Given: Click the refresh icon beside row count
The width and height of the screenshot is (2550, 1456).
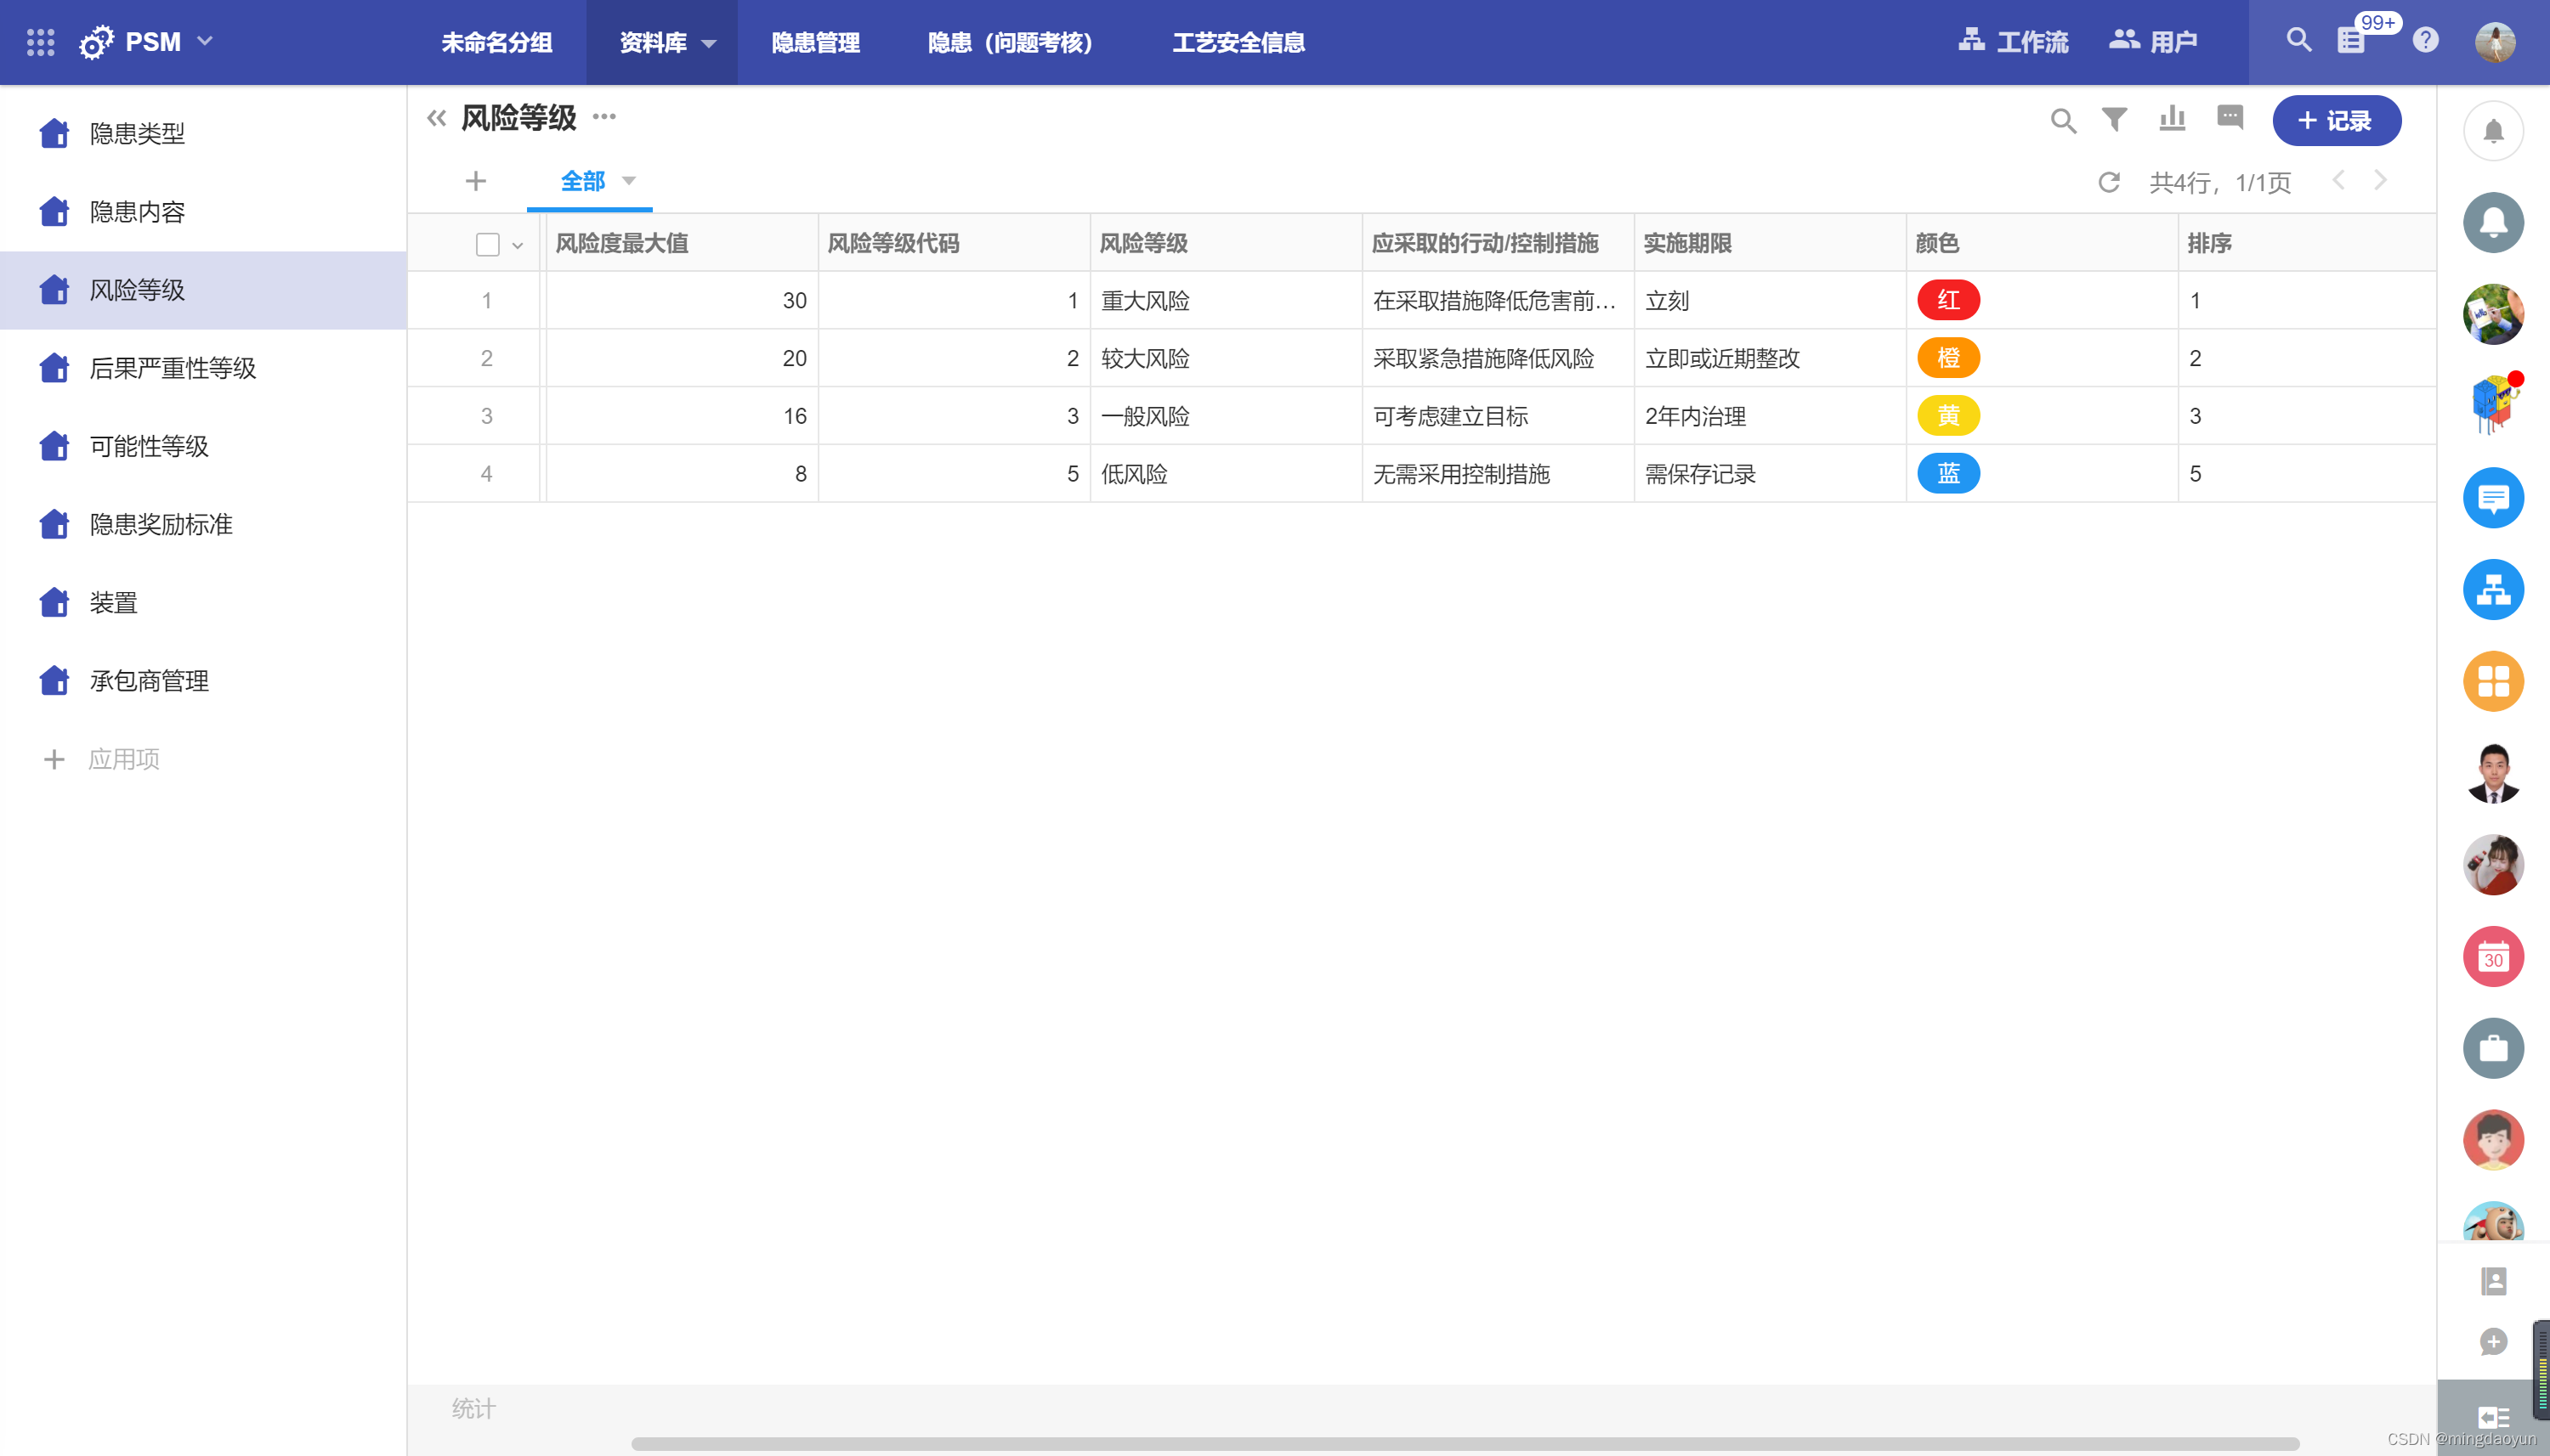Looking at the screenshot, I should (x=2109, y=182).
